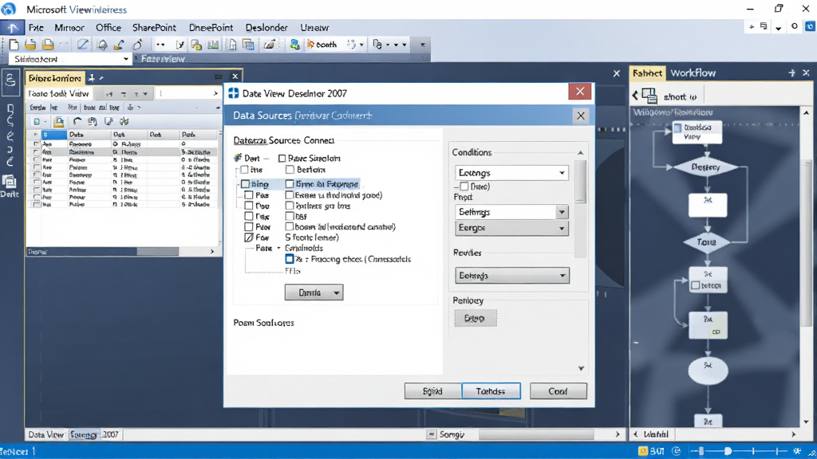
Task: Open the dropdown under Revdies
Action: pyautogui.click(x=511, y=275)
